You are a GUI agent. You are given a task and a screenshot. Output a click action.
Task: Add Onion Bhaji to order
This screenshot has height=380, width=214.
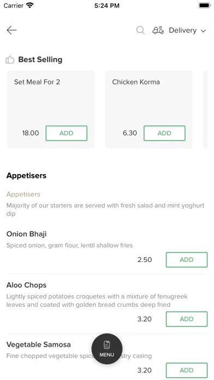pyautogui.click(x=187, y=260)
